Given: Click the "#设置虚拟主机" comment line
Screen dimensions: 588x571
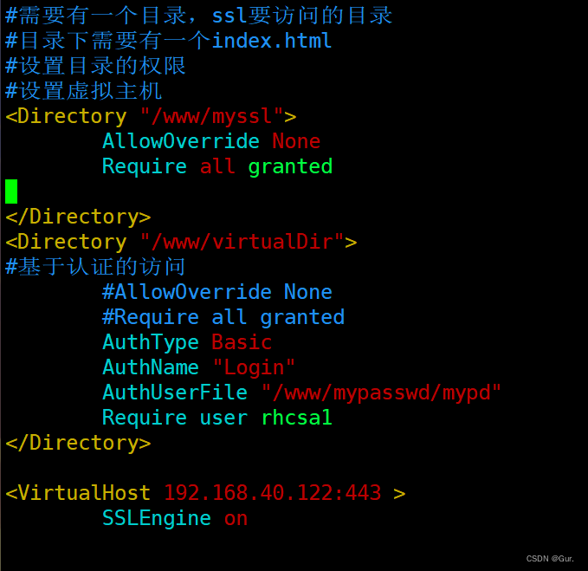Looking at the screenshot, I should tap(83, 91).
